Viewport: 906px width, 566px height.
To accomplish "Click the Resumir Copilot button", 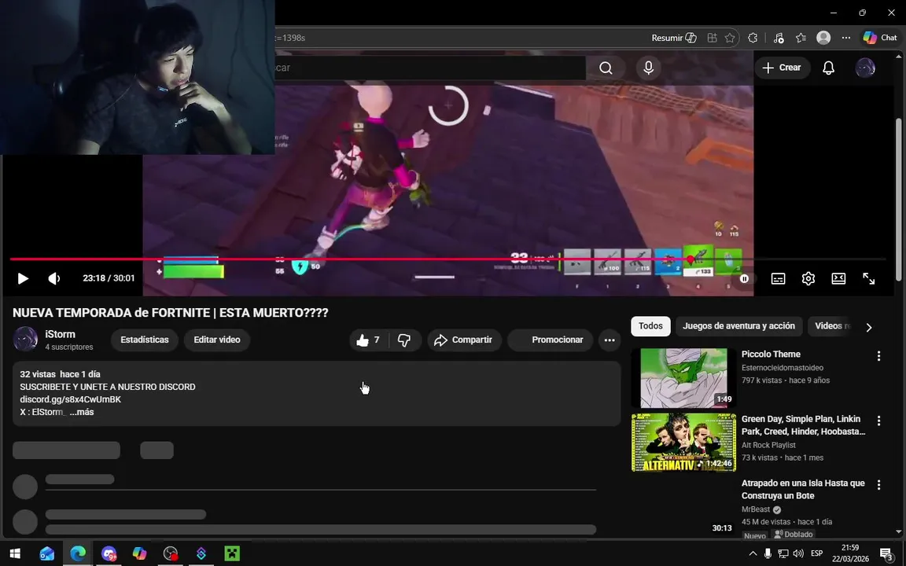I will 674,38.
